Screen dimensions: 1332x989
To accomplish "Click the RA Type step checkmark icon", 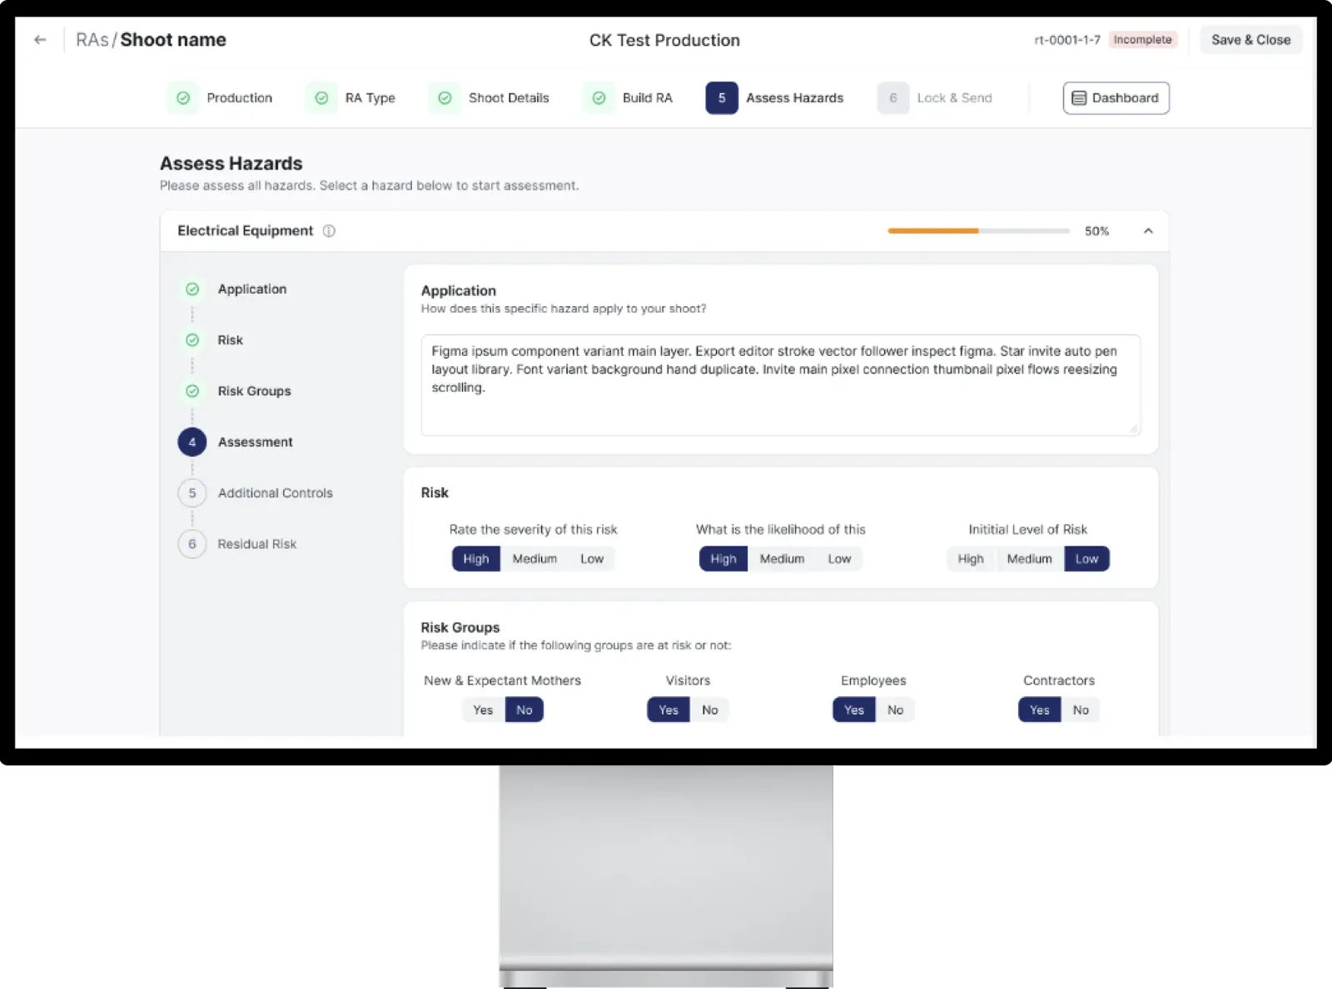I will pyautogui.click(x=321, y=98).
